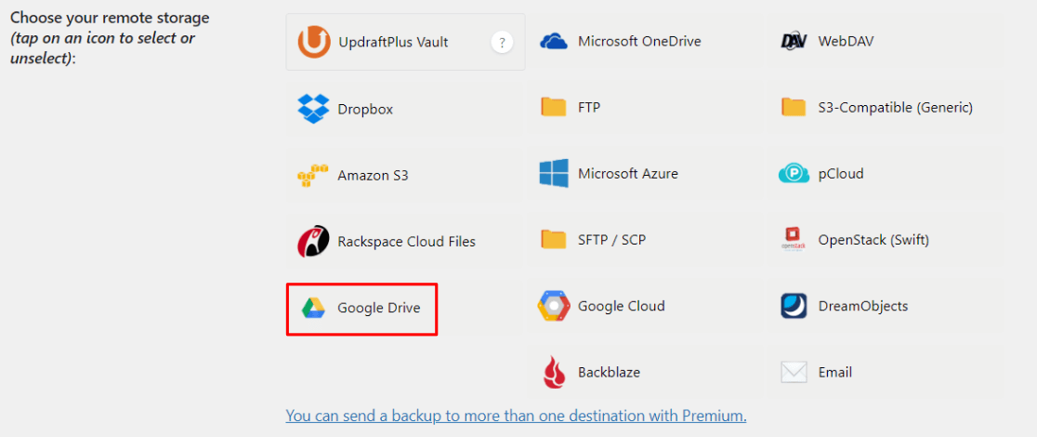The height and width of the screenshot is (437, 1037).
Task: Click the Google Drive label
Action: coord(379,308)
